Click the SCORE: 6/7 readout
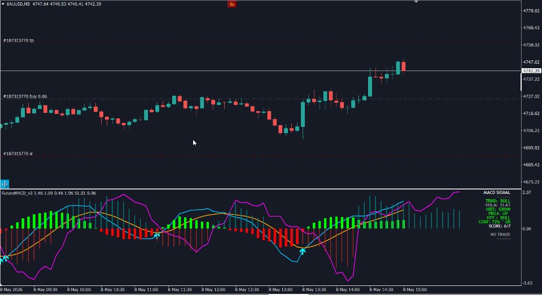This screenshot has height=295, width=542. click(x=500, y=226)
